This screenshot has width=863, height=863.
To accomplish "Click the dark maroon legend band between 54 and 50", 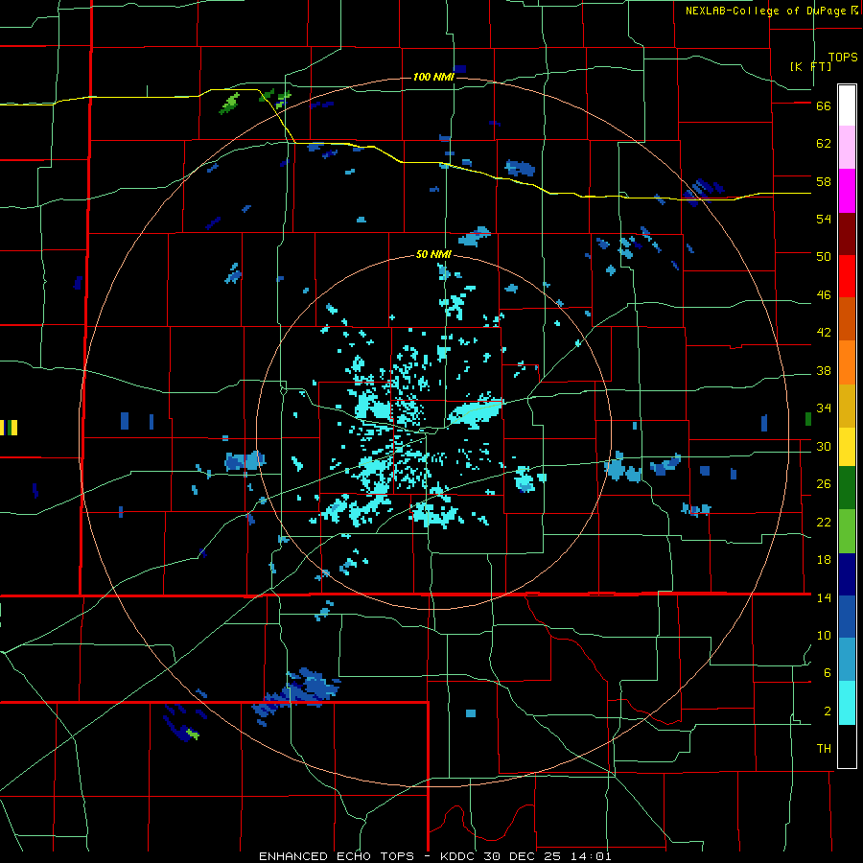I will [x=847, y=234].
